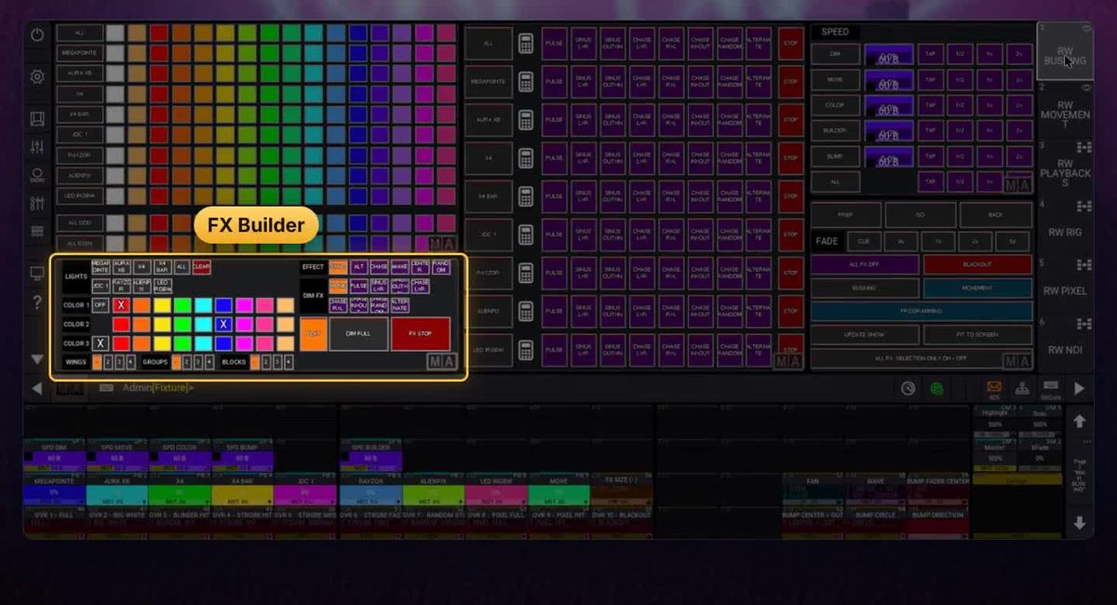Select green swatch in COLOR 2 row

(182, 324)
